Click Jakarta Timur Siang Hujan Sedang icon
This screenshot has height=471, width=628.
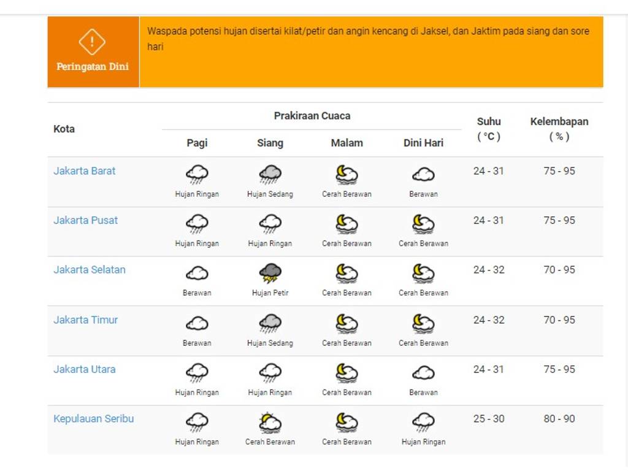click(x=270, y=323)
